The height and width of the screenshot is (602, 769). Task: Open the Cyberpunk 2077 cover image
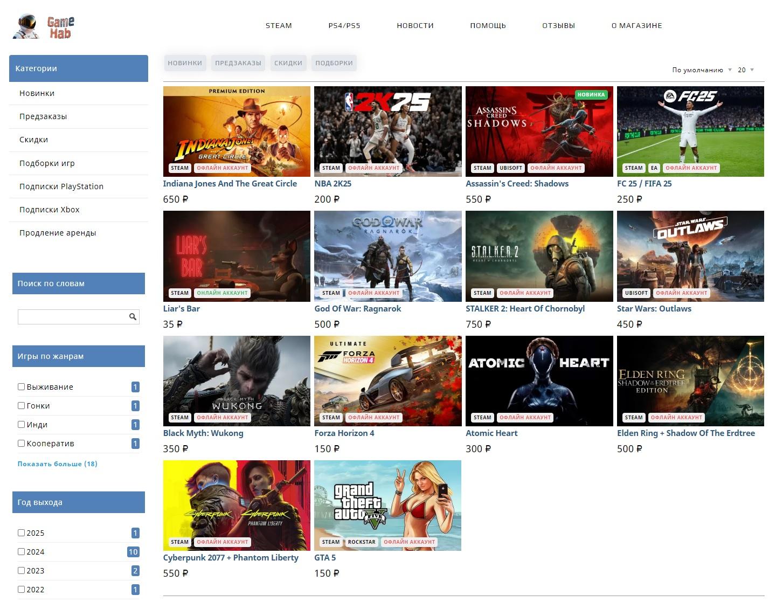pyautogui.click(x=237, y=506)
